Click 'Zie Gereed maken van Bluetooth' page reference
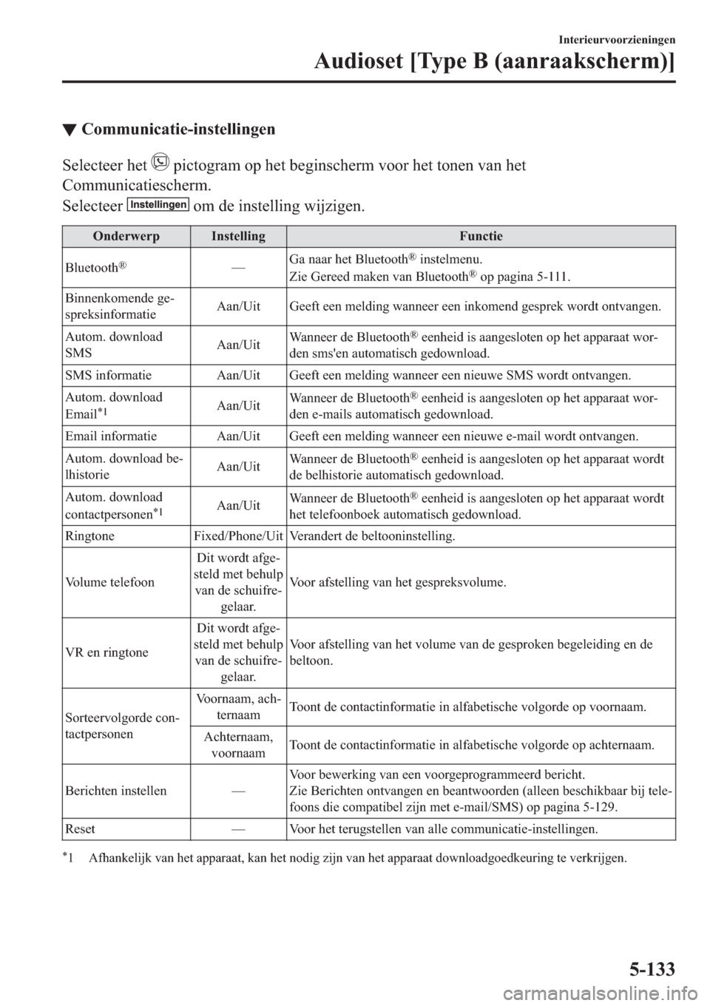The image size is (710, 1006). point(430,277)
